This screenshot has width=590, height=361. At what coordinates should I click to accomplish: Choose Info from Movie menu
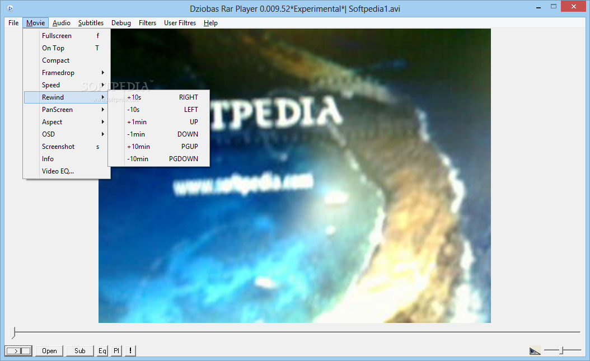(67, 159)
